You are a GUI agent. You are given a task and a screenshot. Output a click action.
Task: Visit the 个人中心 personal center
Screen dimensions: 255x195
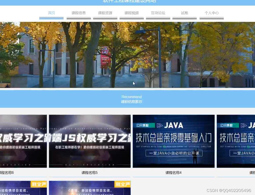pyautogui.click(x=211, y=13)
